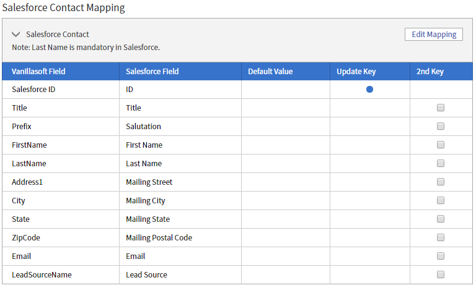Image resolution: width=476 pixels, height=288 pixels.
Task: Select the FirstName Vanillasoft cell
Action: (x=61, y=145)
